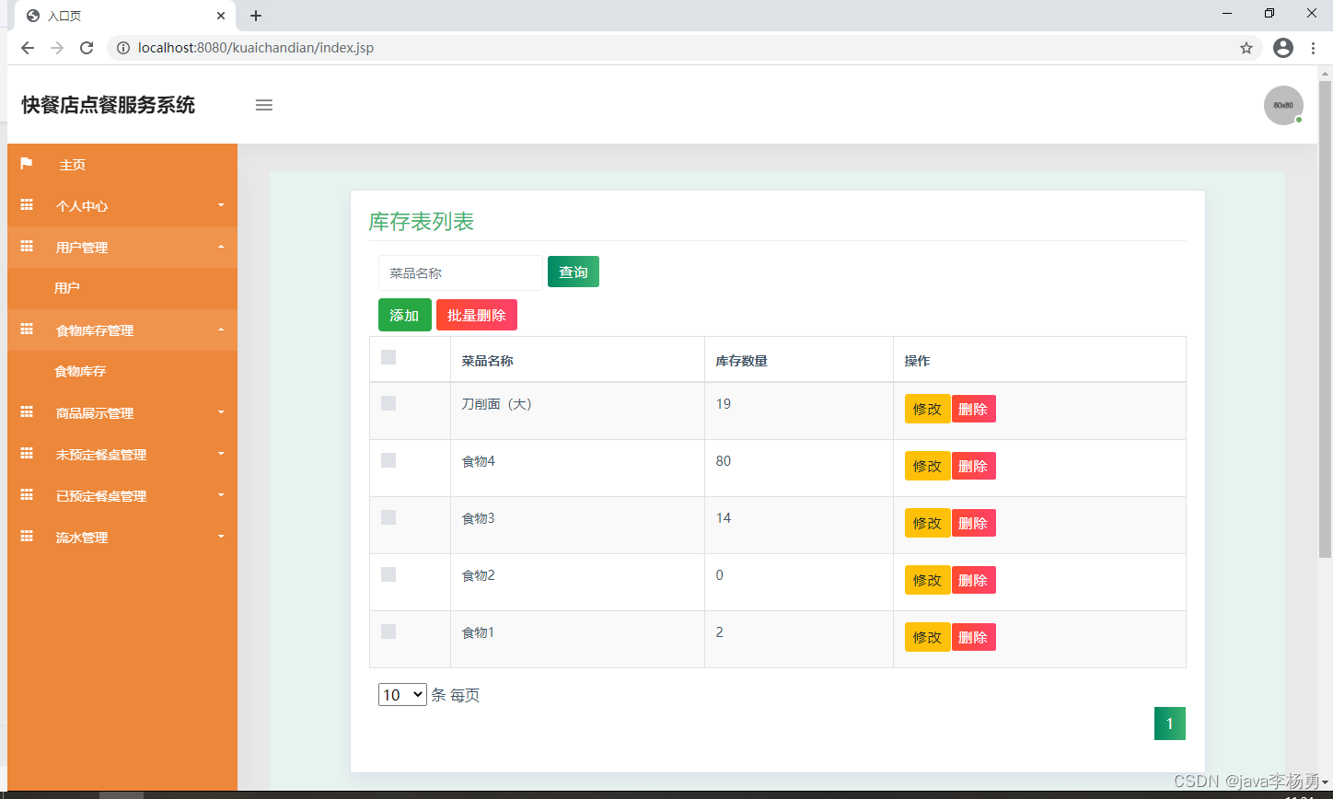Check the box for 食物3 row
This screenshot has width=1333, height=799.
pos(388,517)
